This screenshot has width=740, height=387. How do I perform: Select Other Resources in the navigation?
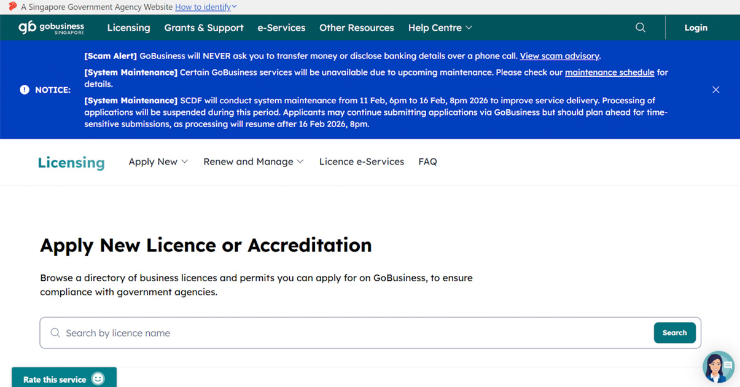tap(356, 28)
